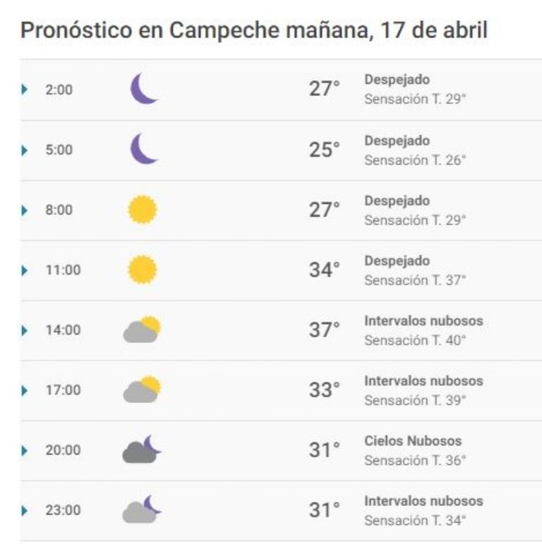Click the moon icon for 2:00

tap(144, 89)
